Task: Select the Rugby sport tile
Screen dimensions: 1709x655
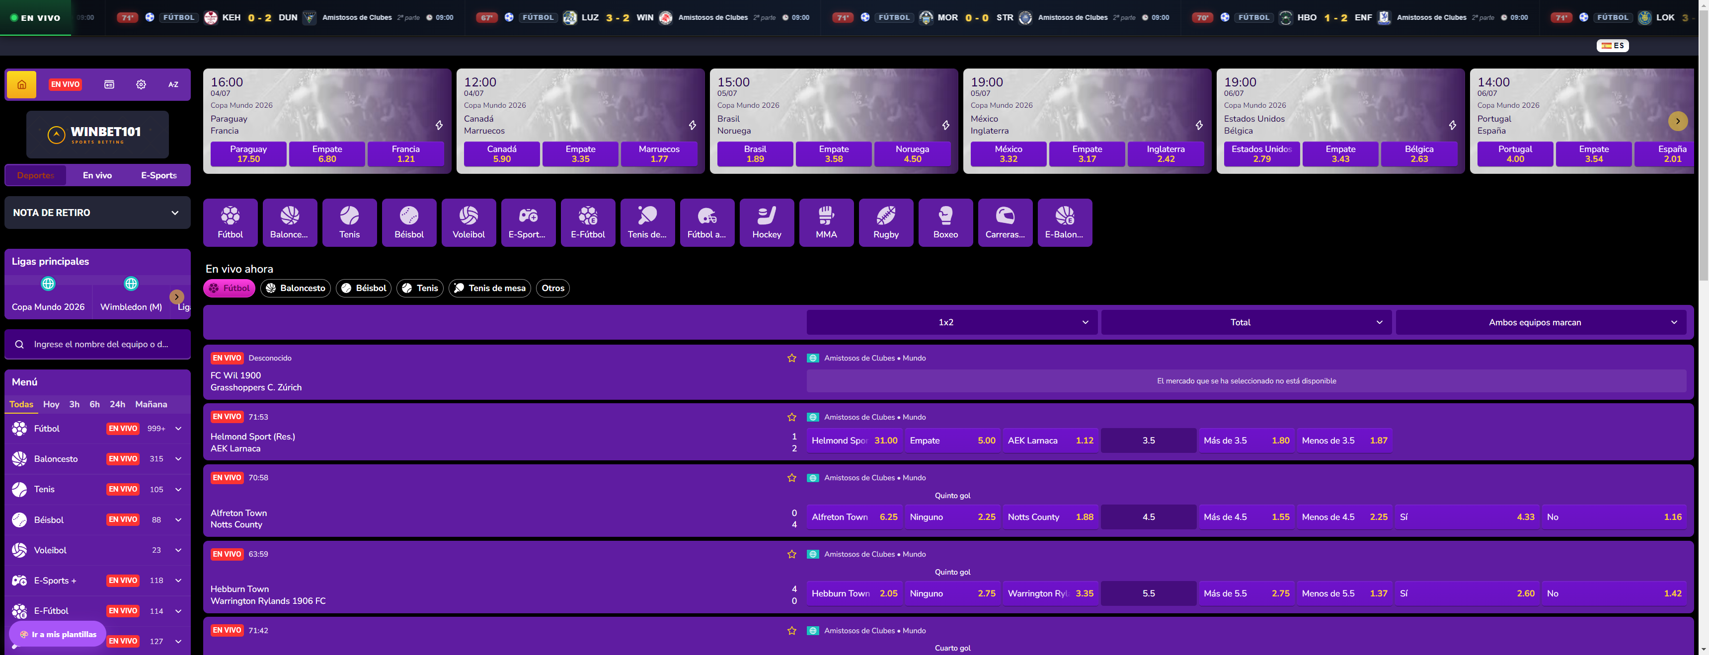Action: point(886,223)
